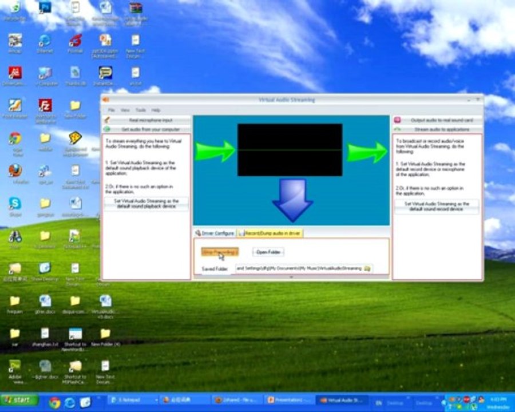
Task: Launch Skype from the desktop icon
Action: click(15, 203)
